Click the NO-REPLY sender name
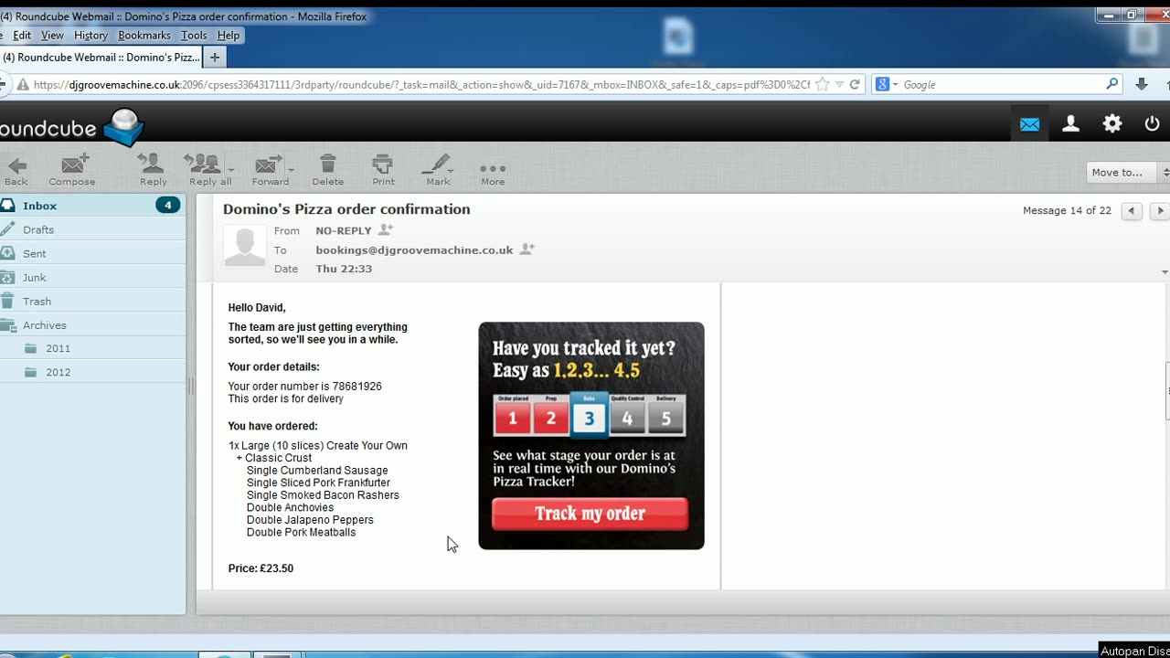The width and height of the screenshot is (1170, 658). pyautogui.click(x=344, y=230)
